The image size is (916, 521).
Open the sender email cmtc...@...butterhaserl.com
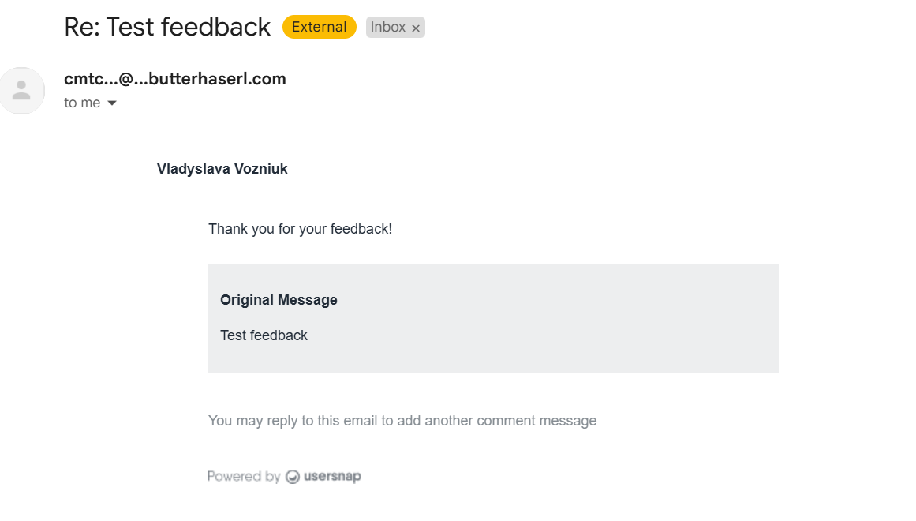[x=175, y=79]
